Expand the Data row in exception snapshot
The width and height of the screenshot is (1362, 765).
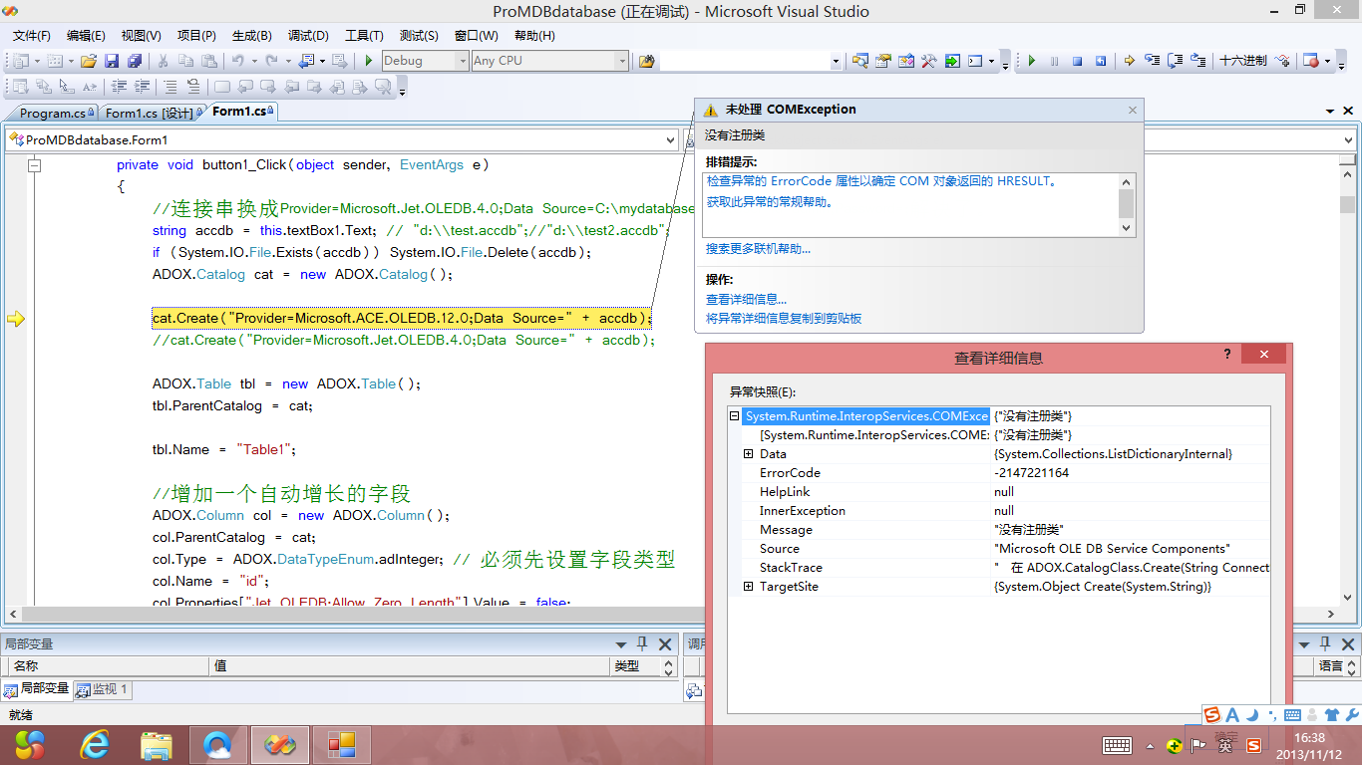[749, 454]
